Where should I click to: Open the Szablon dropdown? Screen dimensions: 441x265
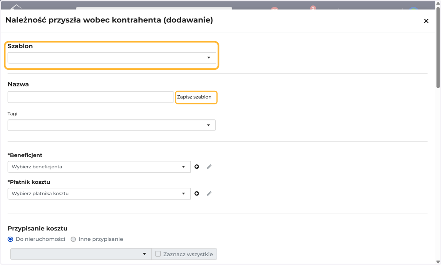click(x=112, y=58)
